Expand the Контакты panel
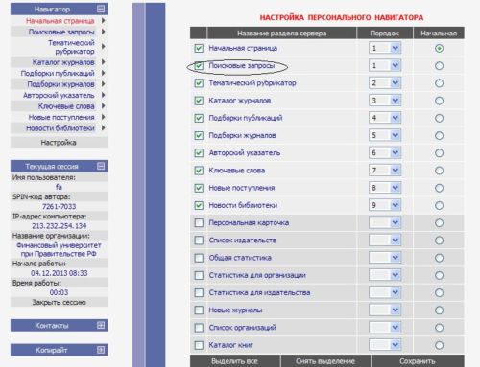Image resolution: width=480 pixels, height=367 pixels. (x=101, y=326)
